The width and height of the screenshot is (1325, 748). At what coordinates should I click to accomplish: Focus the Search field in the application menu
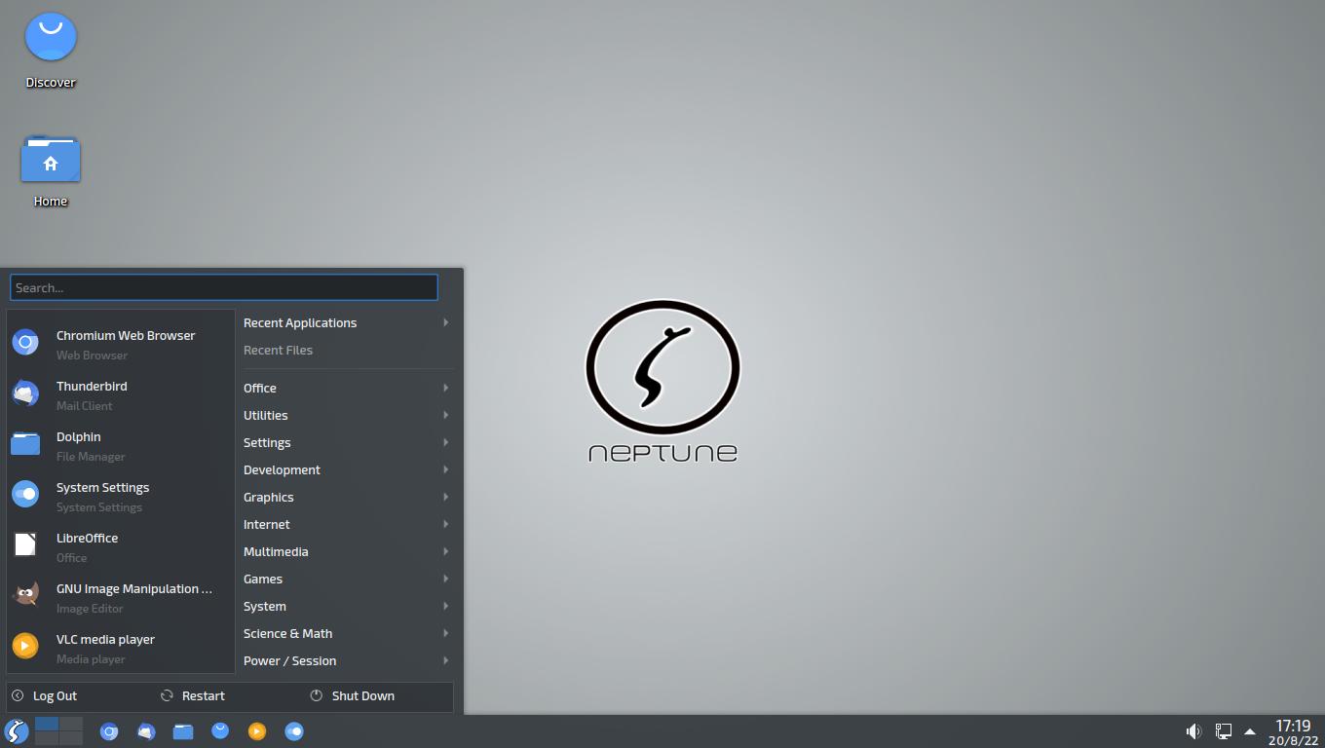224,287
